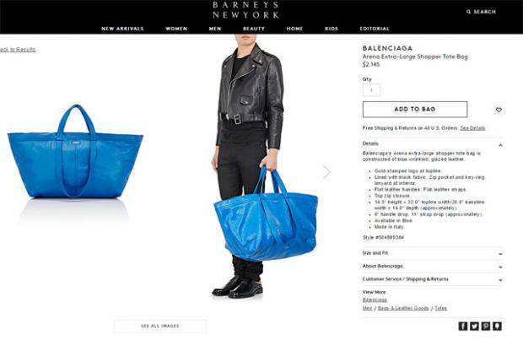Image resolution: width=523 pixels, height=340 pixels.
Task: Share product on Twitter
Action: 474,326
